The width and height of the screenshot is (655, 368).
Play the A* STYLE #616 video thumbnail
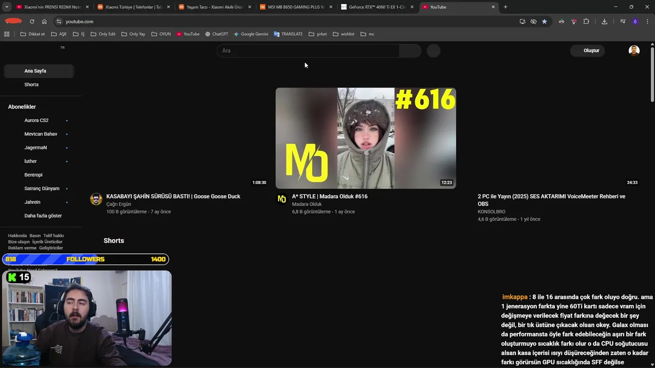[366, 138]
